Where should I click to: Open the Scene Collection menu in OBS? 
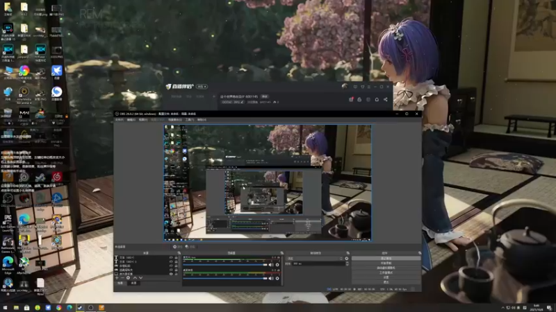(175, 119)
